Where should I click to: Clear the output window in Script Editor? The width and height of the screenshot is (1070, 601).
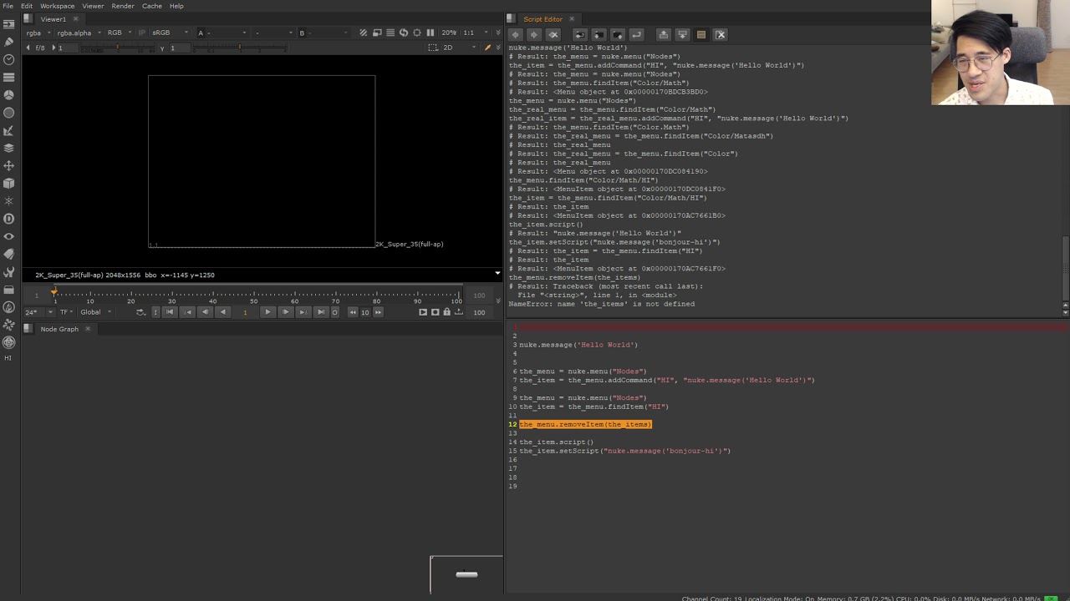[721, 34]
